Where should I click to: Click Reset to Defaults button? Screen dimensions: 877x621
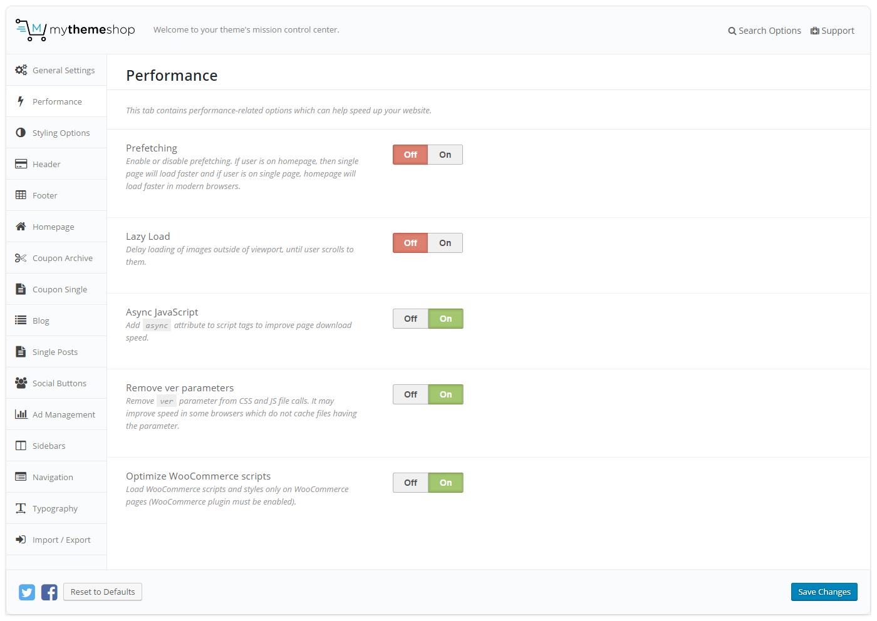click(x=103, y=592)
